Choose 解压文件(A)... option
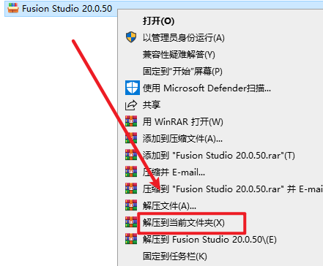 [169, 206]
